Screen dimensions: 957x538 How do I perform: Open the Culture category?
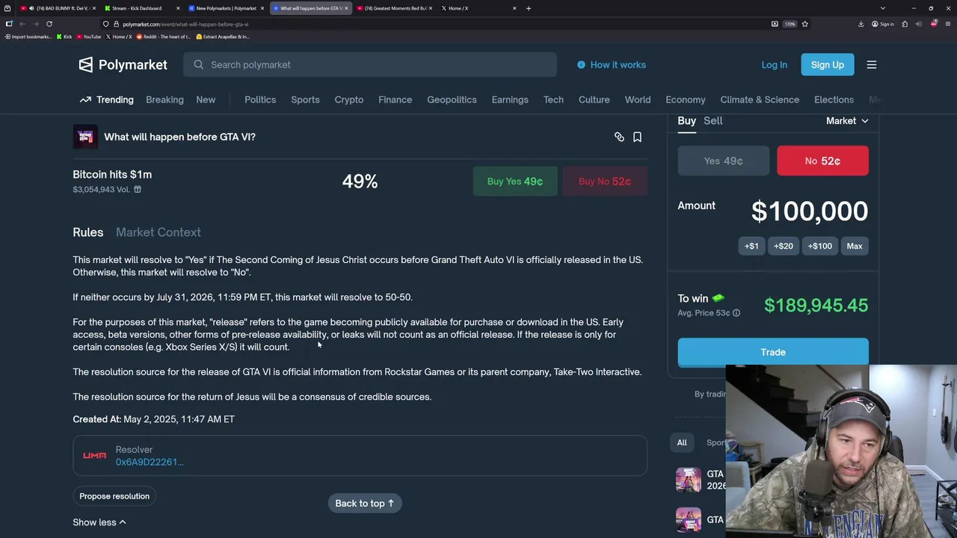tap(594, 99)
